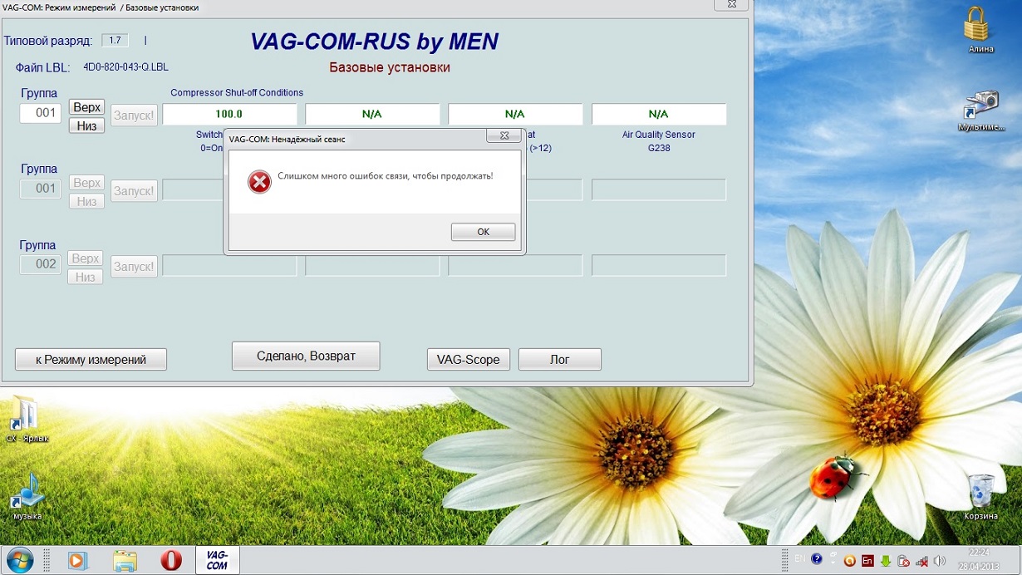
Task: Open the Мультимедиа camera desktop shortcut
Action: click(x=981, y=111)
